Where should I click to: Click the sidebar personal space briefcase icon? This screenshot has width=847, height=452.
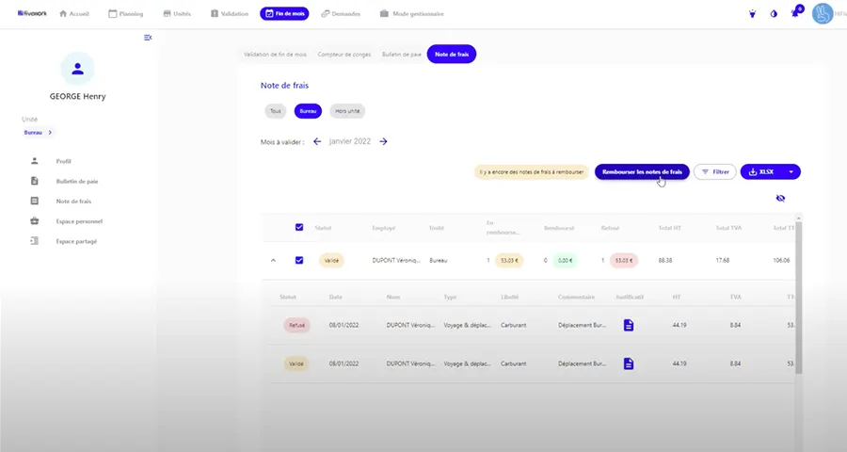(35, 220)
